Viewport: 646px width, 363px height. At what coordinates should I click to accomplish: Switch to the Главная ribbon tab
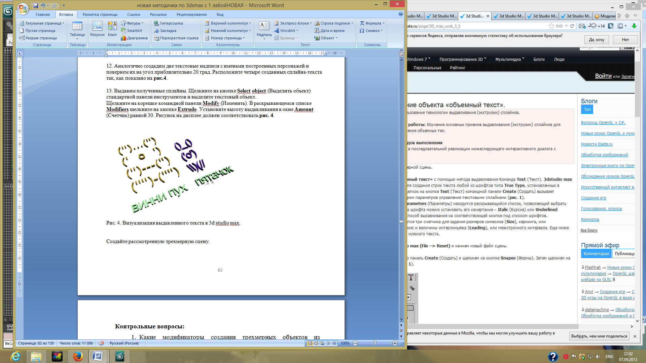(43, 14)
